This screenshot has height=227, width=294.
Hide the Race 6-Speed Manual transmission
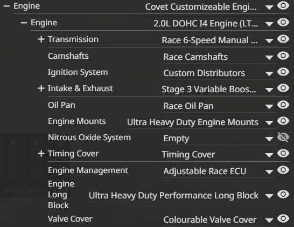point(283,39)
